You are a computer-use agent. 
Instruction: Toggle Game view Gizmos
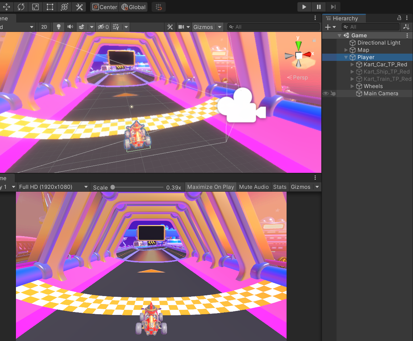click(301, 187)
